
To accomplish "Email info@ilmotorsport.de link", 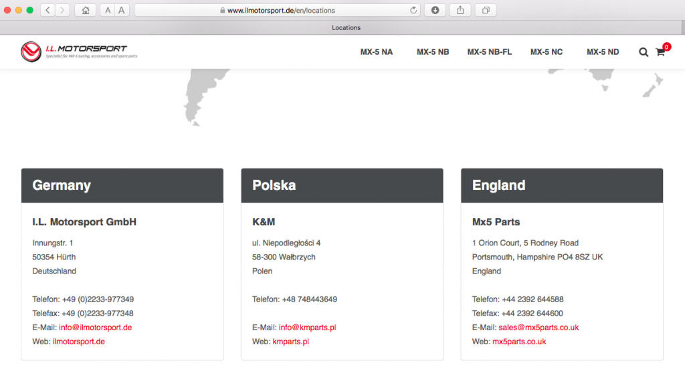I will coord(95,328).
